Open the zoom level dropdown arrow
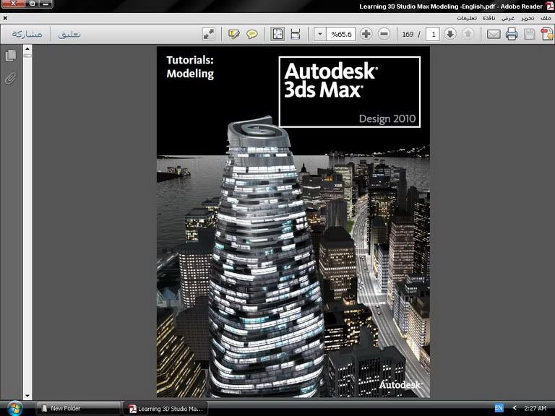 320,34
